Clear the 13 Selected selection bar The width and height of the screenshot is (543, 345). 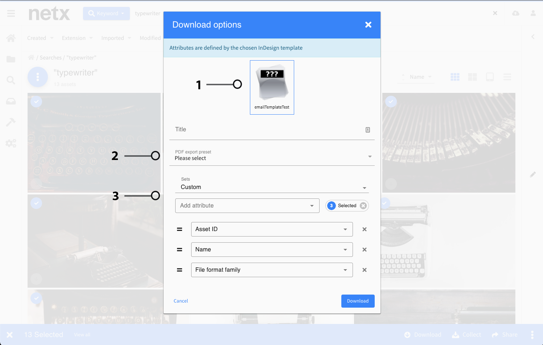[x=10, y=335]
